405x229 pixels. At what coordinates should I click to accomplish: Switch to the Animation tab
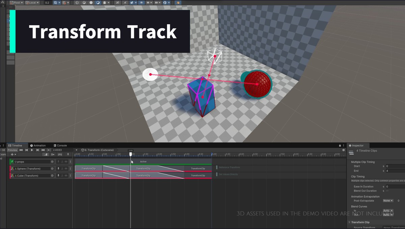click(x=38, y=145)
